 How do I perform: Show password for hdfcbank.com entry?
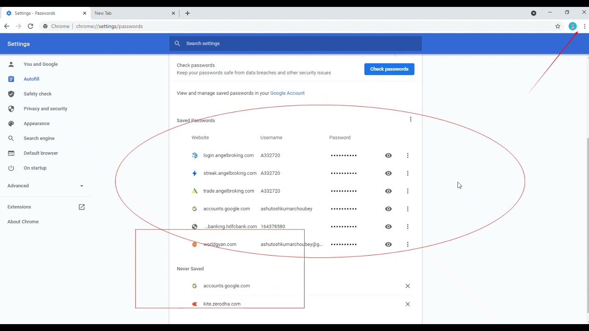click(x=388, y=227)
